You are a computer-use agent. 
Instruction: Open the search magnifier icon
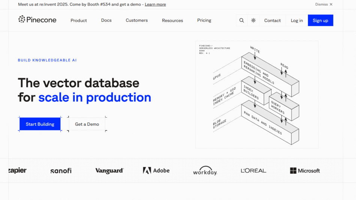[242, 21]
